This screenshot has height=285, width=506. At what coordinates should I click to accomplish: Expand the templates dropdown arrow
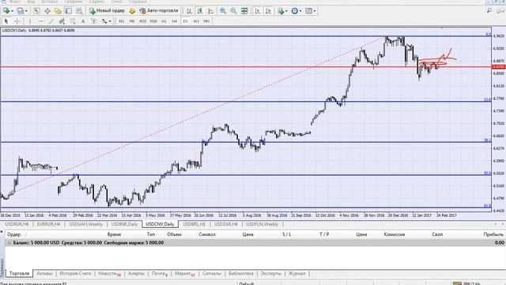[315, 11]
